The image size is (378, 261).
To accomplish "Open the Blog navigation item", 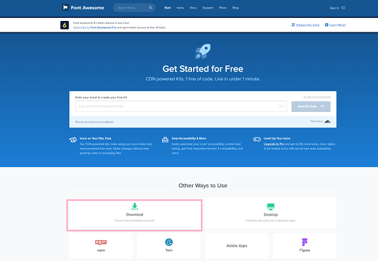I will (236, 8).
